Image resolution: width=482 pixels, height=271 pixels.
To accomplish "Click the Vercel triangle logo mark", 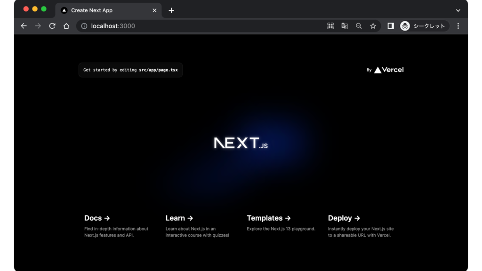I will 378,71.
